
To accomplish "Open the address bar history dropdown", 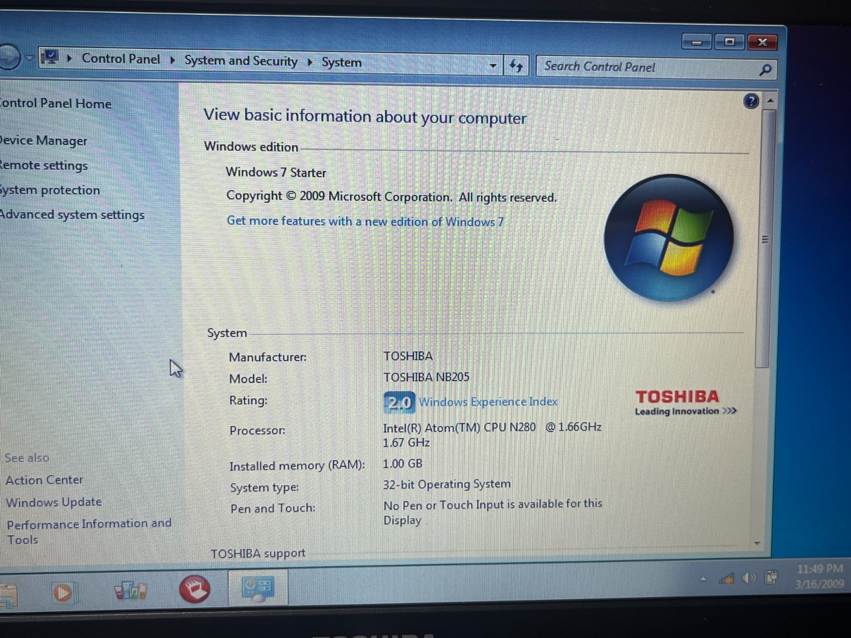I will (x=493, y=66).
